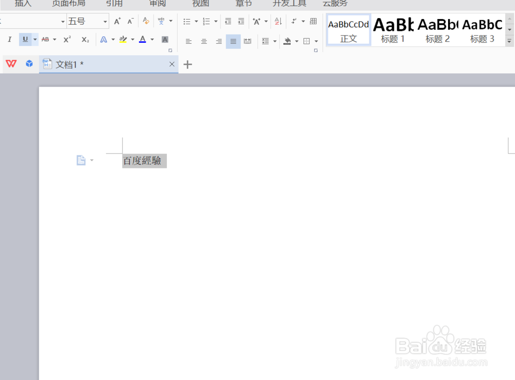515x380 pixels.
Task: Apply blue font color
Action: click(x=143, y=40)
